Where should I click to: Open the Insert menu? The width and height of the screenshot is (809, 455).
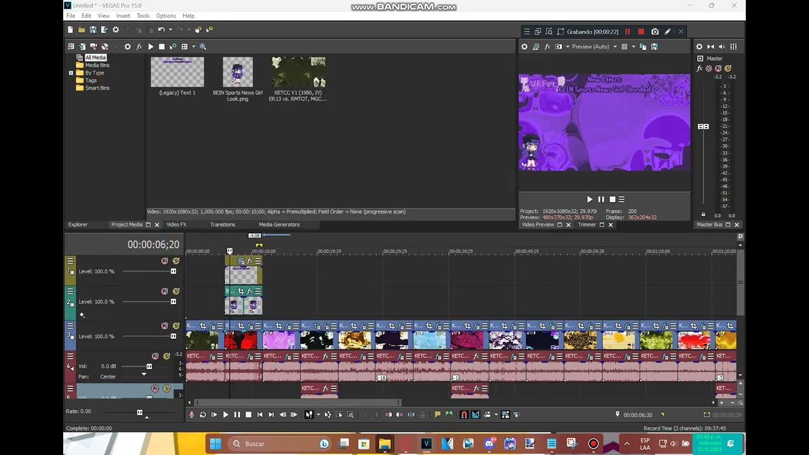pos(123,16)
